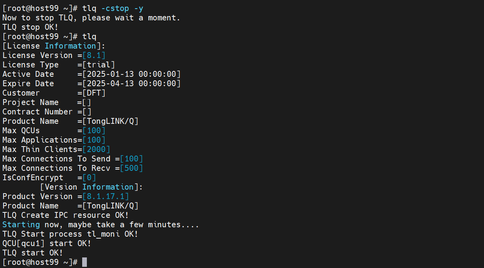
Task: Click the IsConfEncrypt value 0
Action: pyautogui.click(x=89, y=177)
